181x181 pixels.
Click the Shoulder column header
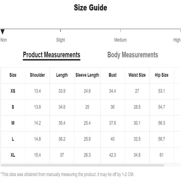point(37,75)
